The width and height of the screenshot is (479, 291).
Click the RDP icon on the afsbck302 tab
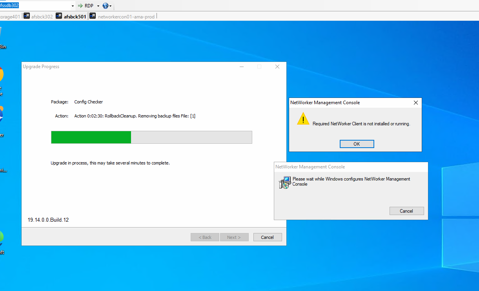[26, 16]
